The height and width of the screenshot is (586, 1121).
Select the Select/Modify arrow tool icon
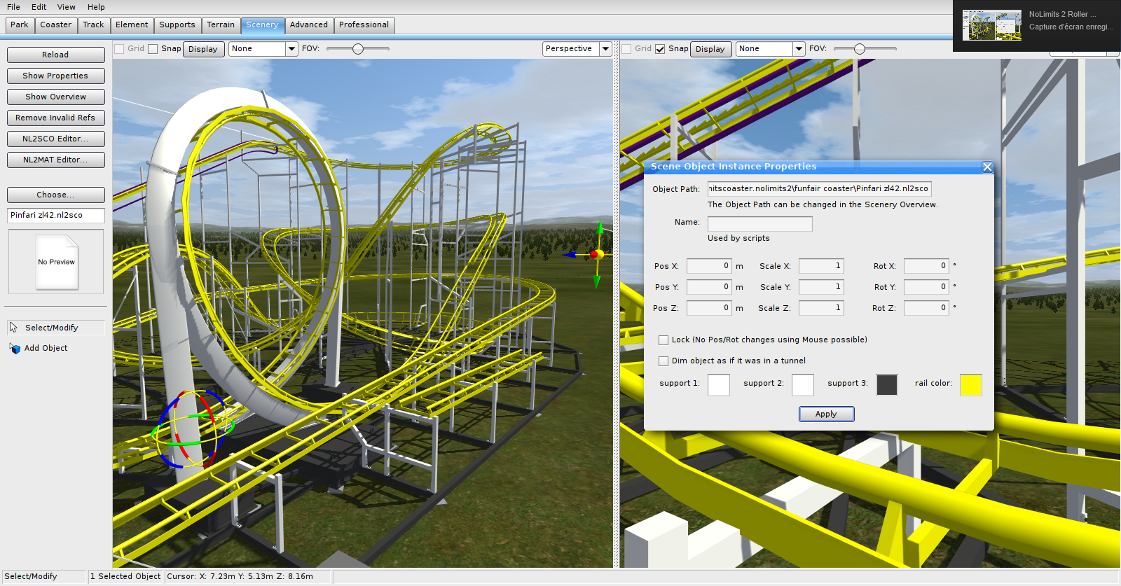[x=13, y=328]
